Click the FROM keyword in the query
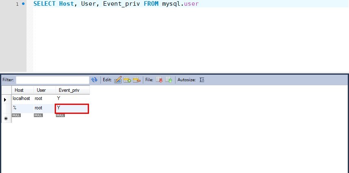Image resolution: width=349 pixels, height=173 pixels. (151, 4)
